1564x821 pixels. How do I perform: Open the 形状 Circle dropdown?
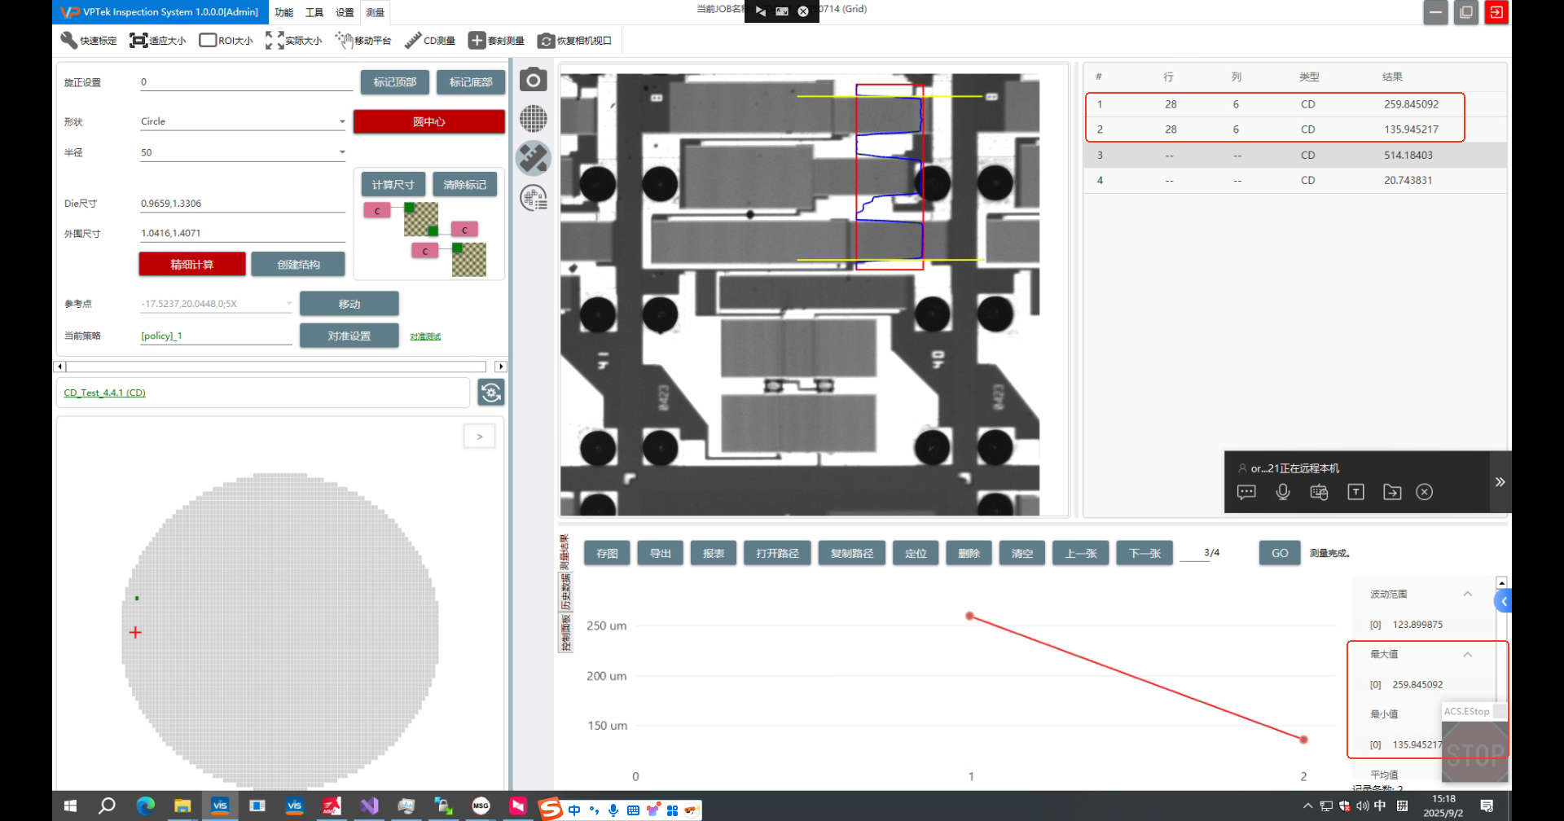pos(342,122)
